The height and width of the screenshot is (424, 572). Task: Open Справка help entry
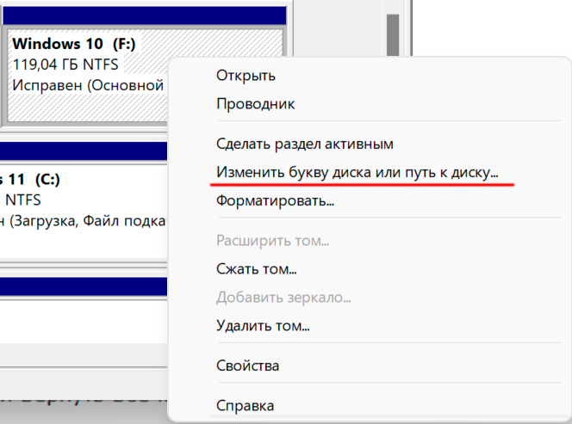(246, 405)
